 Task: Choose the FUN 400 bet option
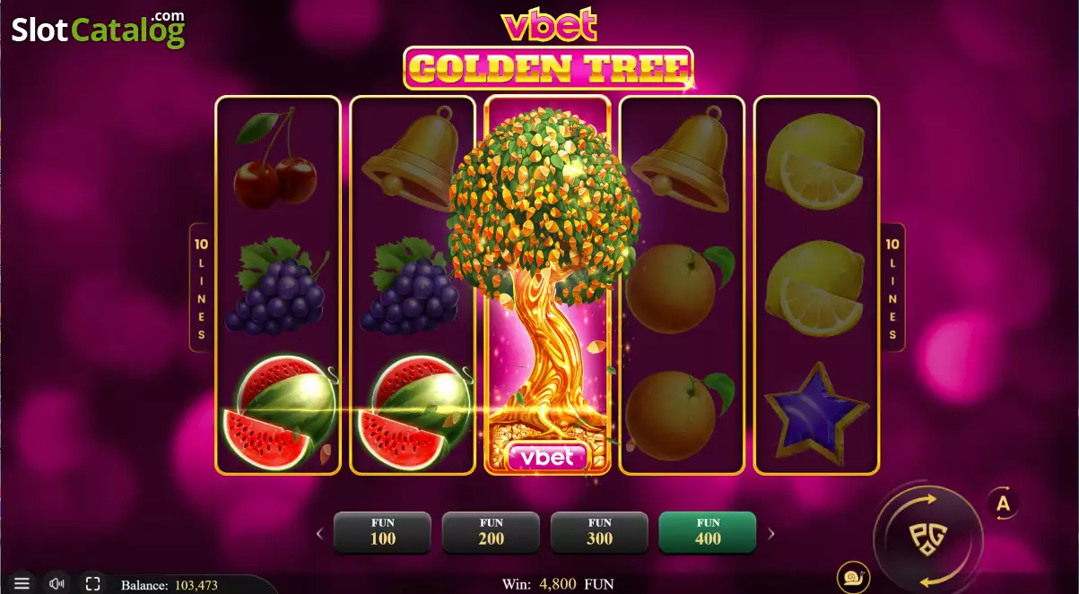click(x=708, y=532)
